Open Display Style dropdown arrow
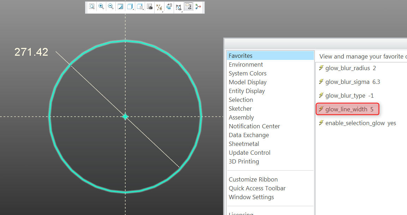Screen dimensions: 407x215 point(133,9)
